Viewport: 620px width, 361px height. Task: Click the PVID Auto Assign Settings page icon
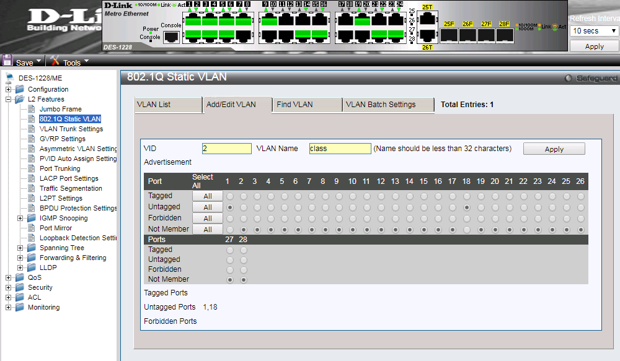[x=32, y=159]
